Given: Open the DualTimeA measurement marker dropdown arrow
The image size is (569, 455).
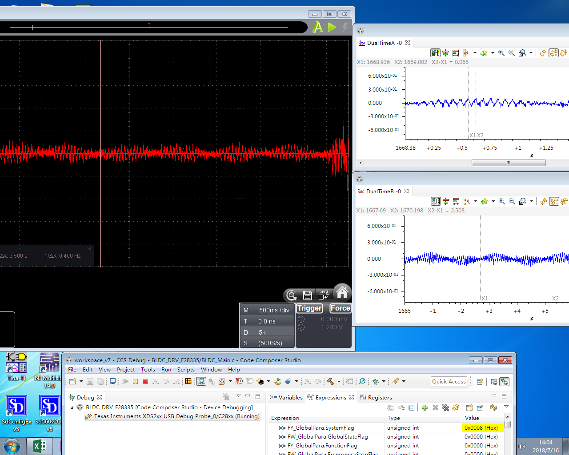Looking at the screenshot, I should click(x=475, y=53).
